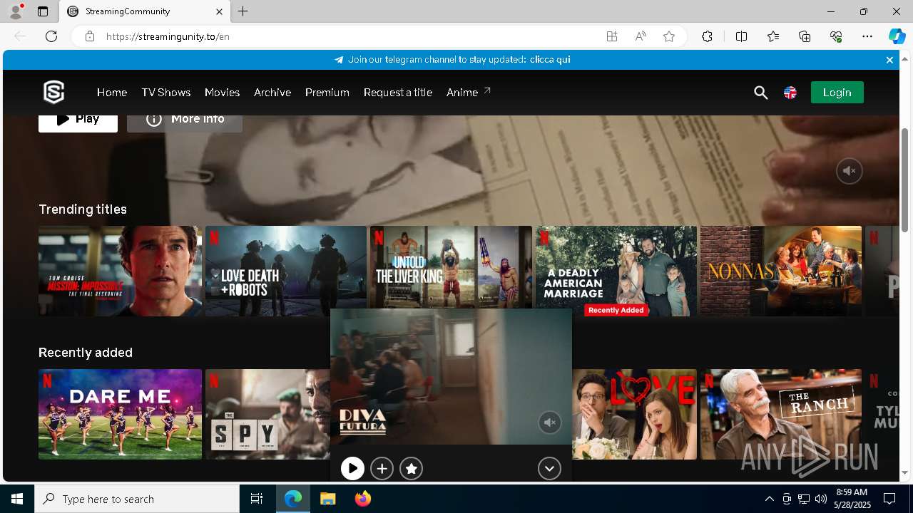
Task: Open The Spy thumbnail
Action: [267, 414]
